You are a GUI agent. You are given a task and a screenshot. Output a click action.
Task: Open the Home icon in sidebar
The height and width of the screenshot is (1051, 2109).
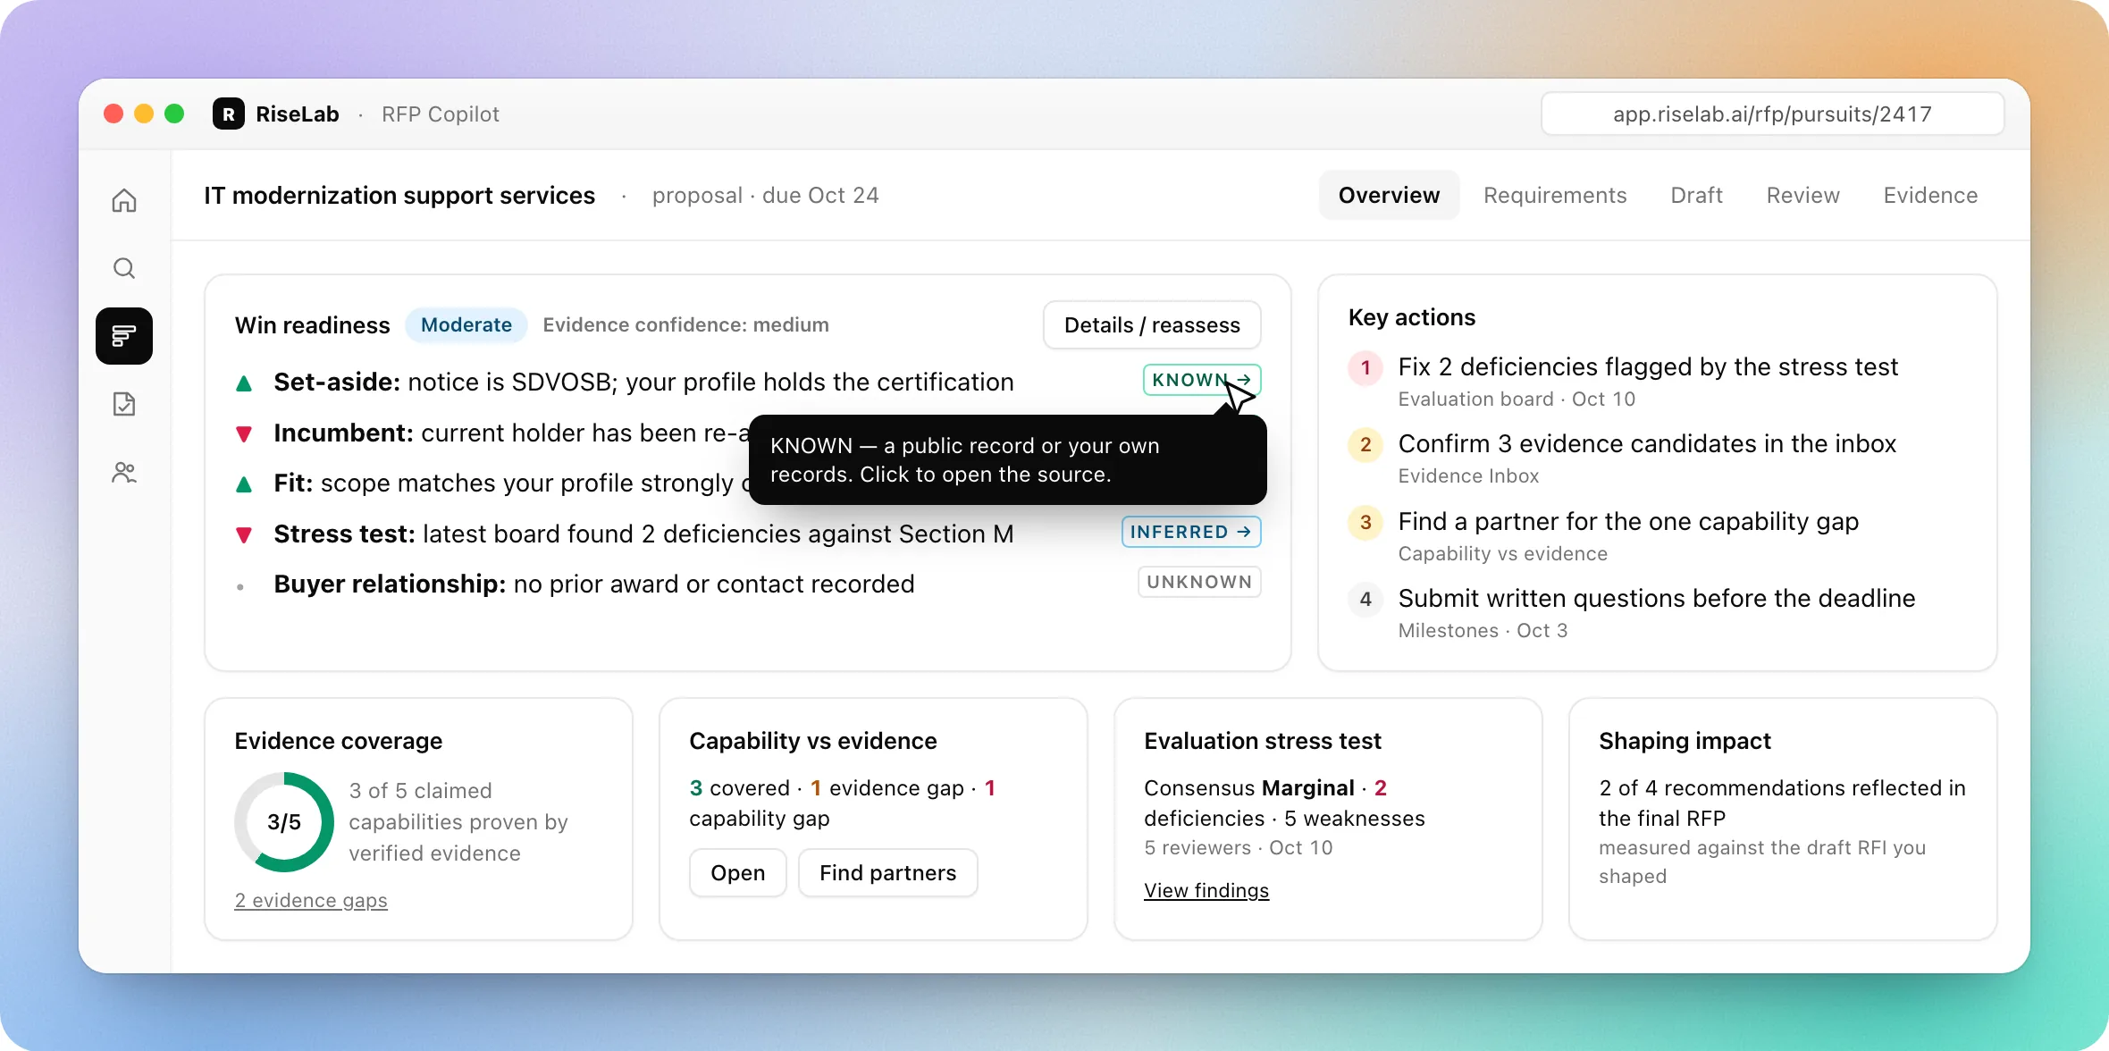coord(124,200)
